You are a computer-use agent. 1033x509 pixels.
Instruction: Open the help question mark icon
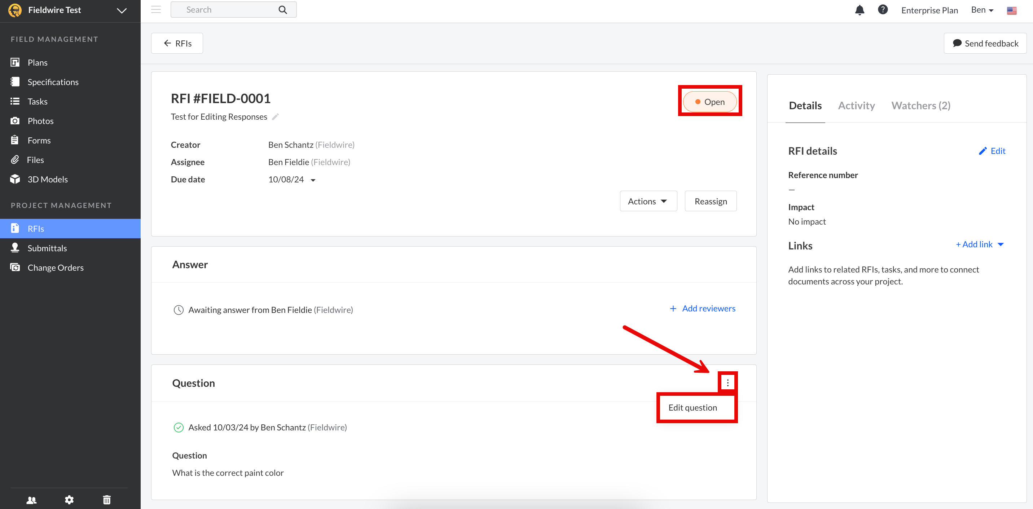[x=882, y=10]
